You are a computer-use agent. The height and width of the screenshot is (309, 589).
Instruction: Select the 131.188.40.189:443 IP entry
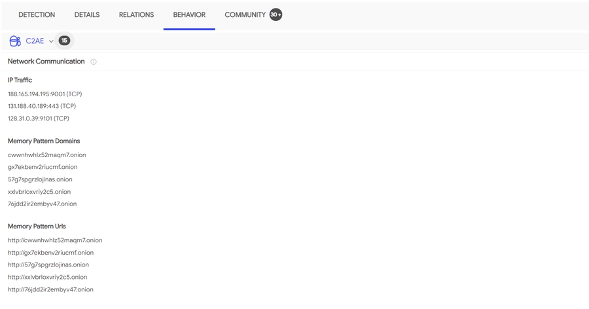pyautogui.click(x=41, y=106)
